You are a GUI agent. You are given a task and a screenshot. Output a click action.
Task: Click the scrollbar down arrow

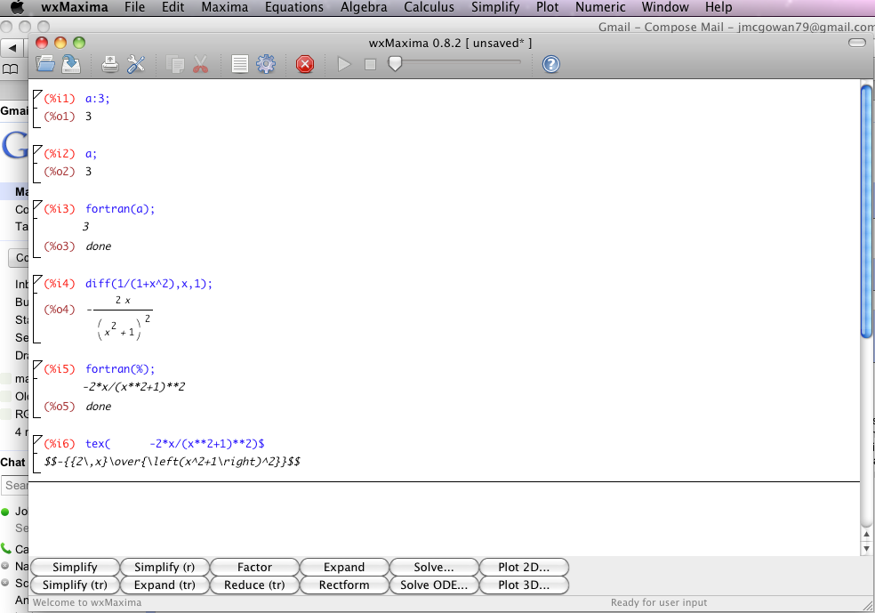click(866, 548)
